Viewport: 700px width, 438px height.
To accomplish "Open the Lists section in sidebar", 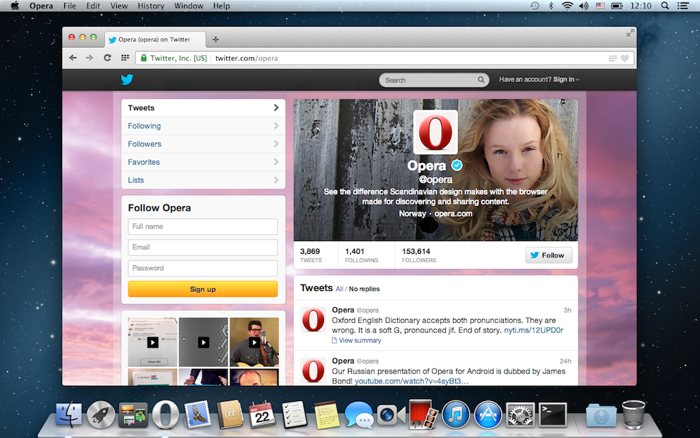I will coord(203,180).
